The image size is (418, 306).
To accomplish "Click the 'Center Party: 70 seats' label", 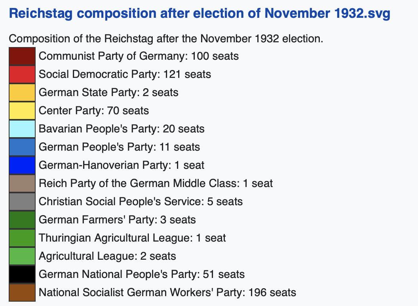I will pyautogui.click(x=94, y=111).
